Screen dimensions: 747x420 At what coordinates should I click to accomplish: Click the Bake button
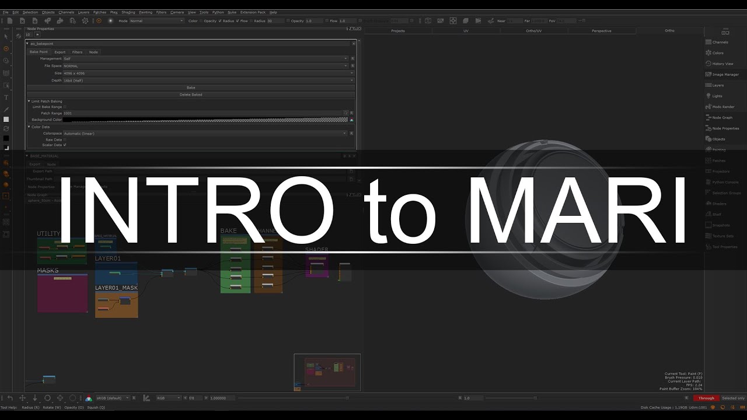191,87
